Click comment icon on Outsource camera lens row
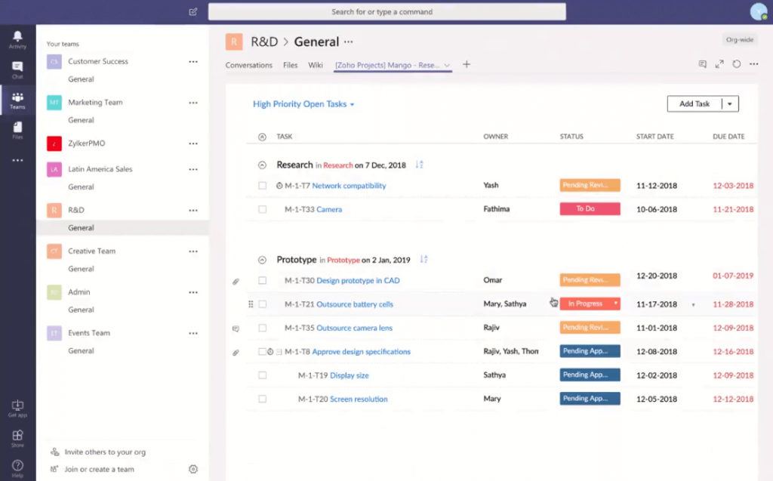This screenshot has width=773, height=481. click(236, 328)
